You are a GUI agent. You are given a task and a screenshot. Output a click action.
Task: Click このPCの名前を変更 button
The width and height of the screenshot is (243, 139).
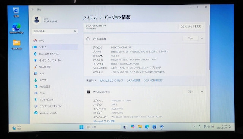click(191, 26)
